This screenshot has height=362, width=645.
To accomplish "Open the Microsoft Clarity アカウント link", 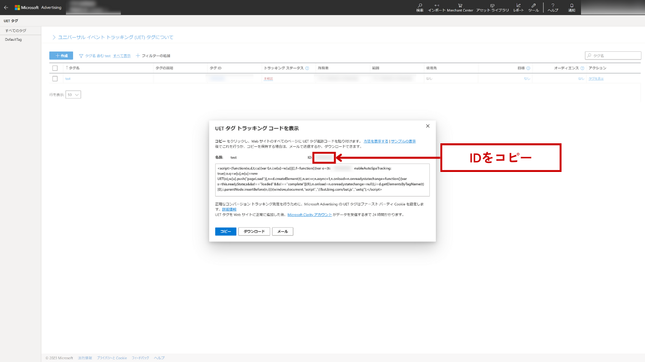I will 309,214.
